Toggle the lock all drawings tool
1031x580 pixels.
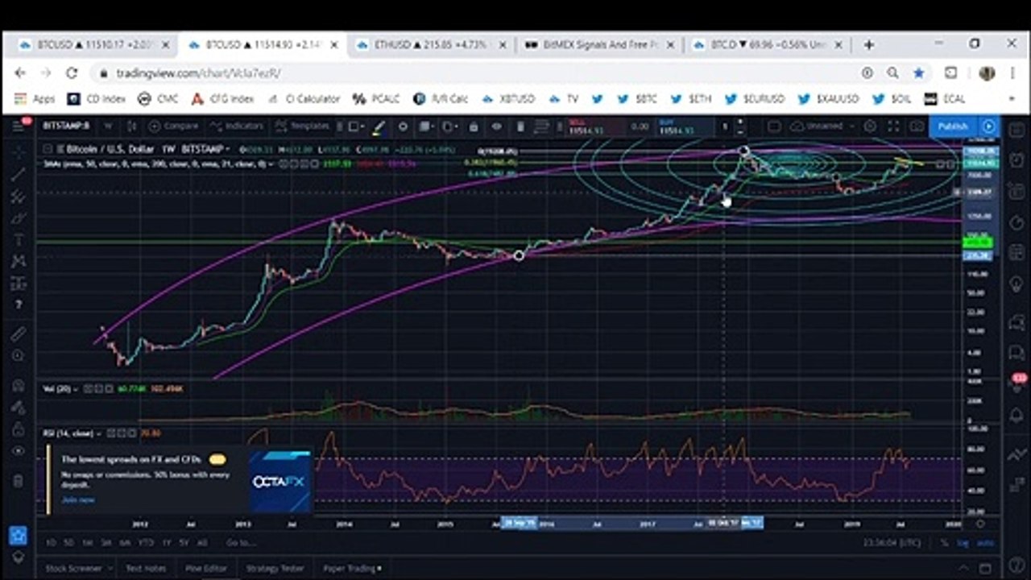point(18,429)
